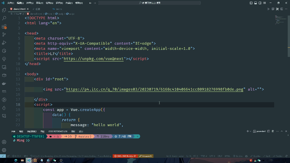Open the body breadcrumb segment
Viewport: 290px width, 163px height.
(59, 14)
